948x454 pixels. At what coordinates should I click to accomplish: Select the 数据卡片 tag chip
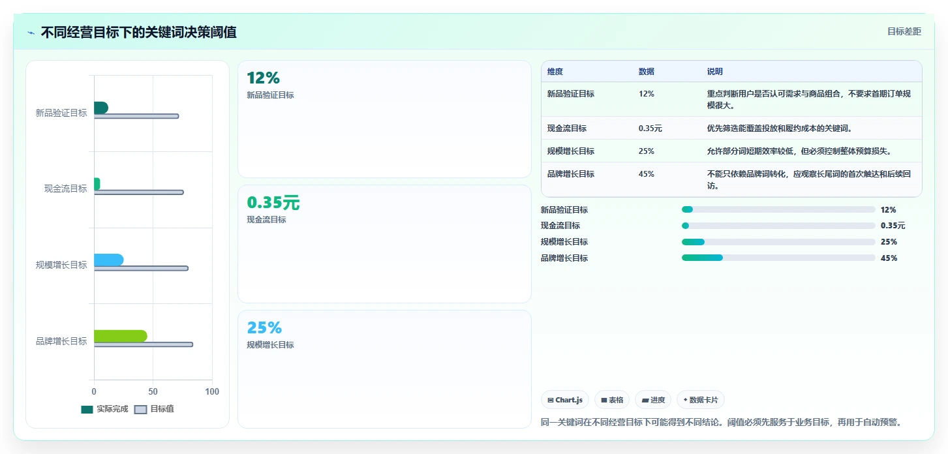click(x=701, y=400)
